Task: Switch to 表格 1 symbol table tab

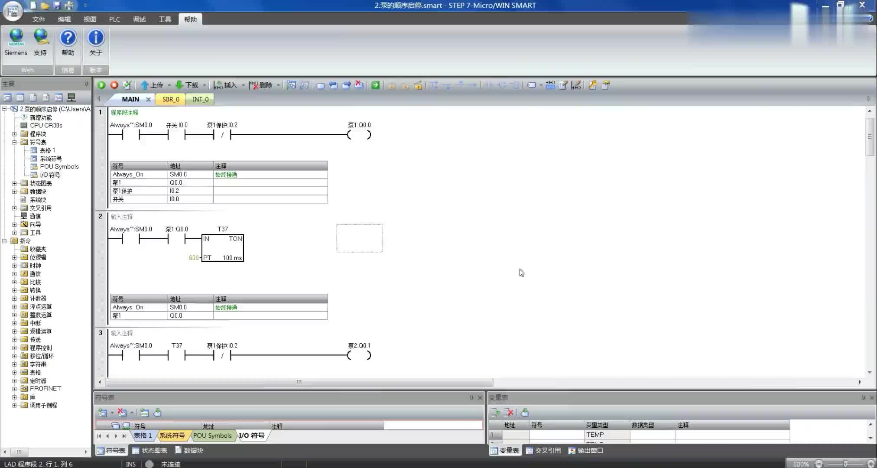Action: point(143,435)
